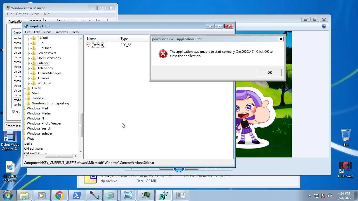Open the File menu in Task Manager

10,14
